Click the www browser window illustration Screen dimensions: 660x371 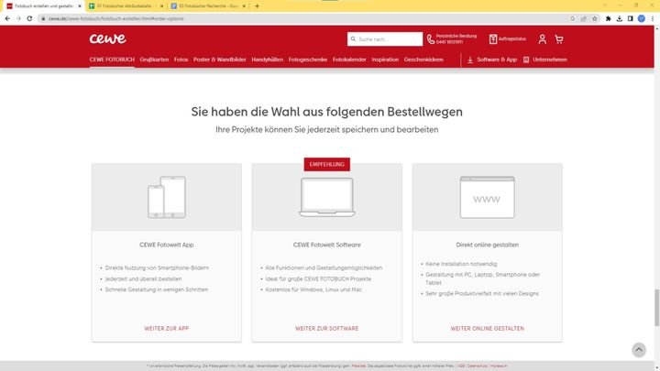487,197
